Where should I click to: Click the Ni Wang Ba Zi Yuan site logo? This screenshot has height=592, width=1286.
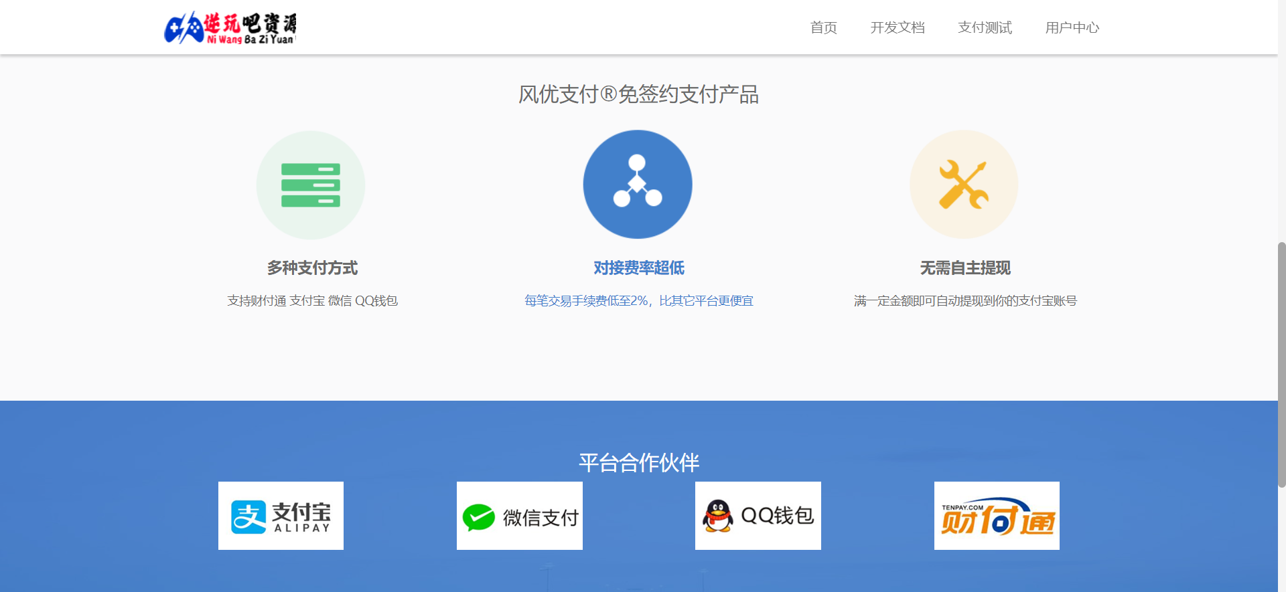230,27
